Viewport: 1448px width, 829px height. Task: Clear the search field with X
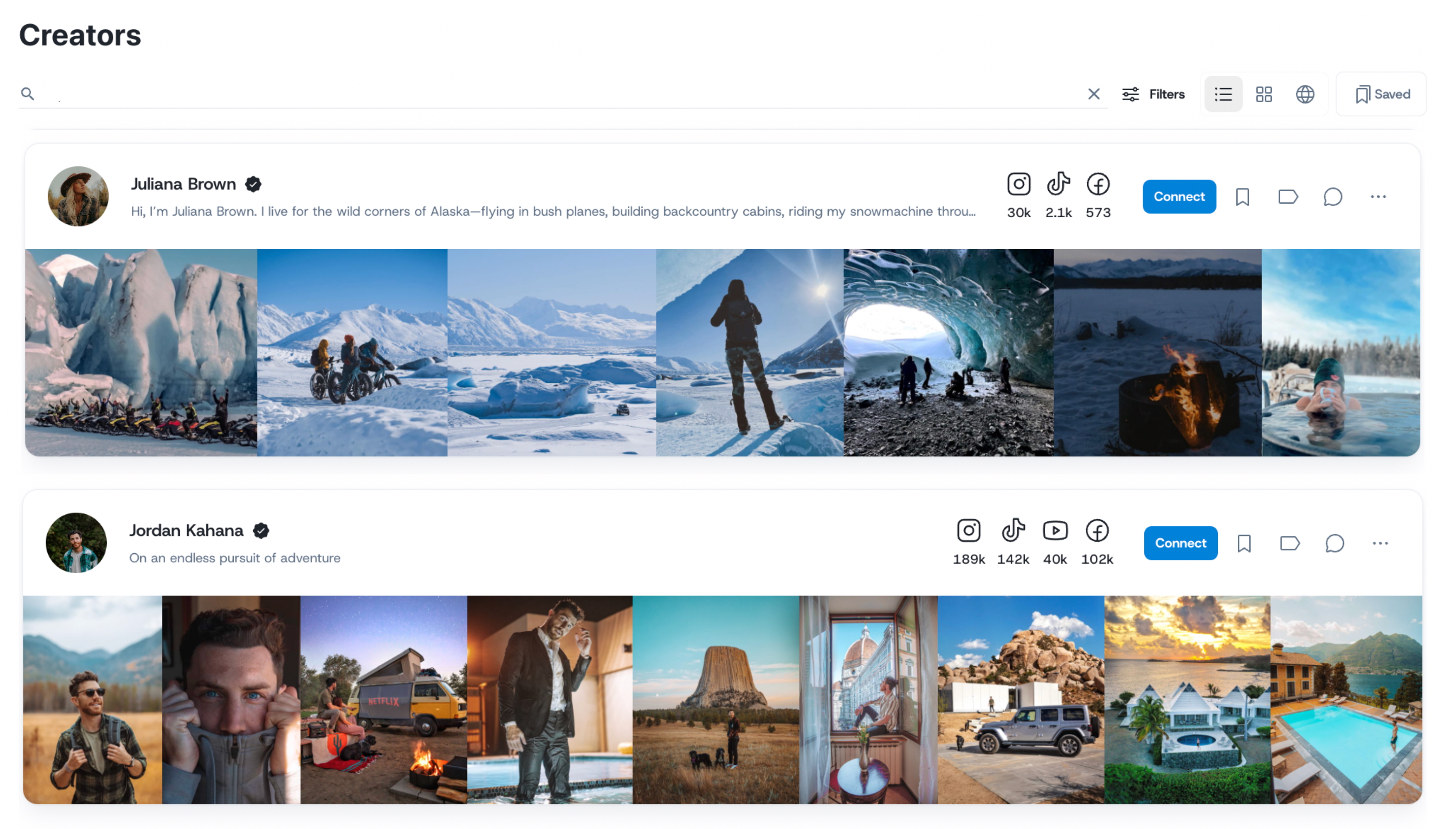point(1093,94)
